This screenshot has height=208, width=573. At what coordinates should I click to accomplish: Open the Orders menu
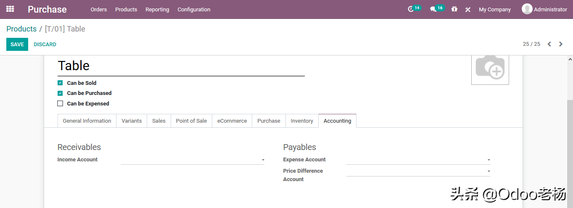(x=99, y=9)
